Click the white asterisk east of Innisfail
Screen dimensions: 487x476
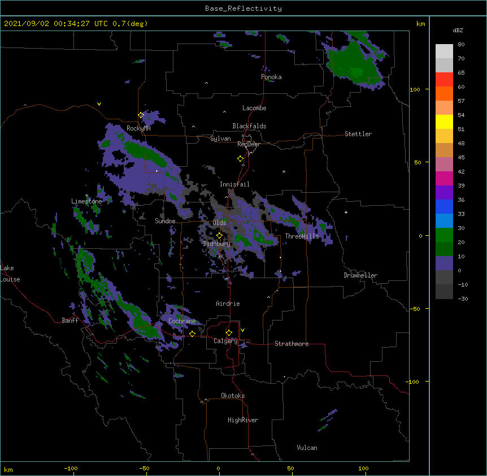pos(284,171)
